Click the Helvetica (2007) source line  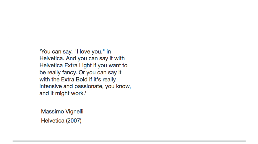point(61,120)
